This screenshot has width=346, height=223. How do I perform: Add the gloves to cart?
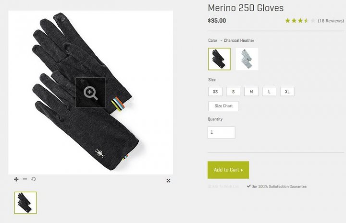[228, 170]
